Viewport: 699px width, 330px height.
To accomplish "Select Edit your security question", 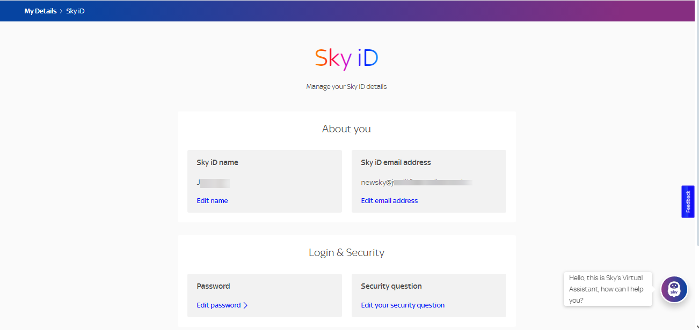I will pyautogui.click(x=402, y=305).
